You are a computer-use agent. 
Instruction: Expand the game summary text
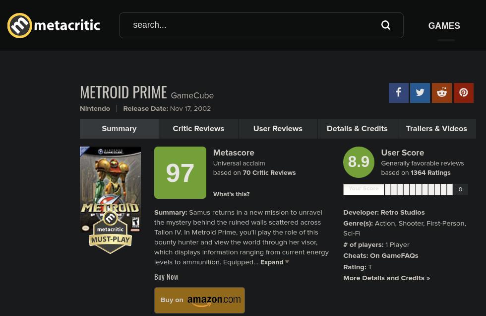pos(274,262)
